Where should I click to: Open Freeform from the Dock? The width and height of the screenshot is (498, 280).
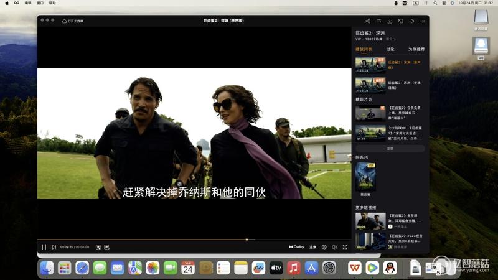[x=258, y=268]
